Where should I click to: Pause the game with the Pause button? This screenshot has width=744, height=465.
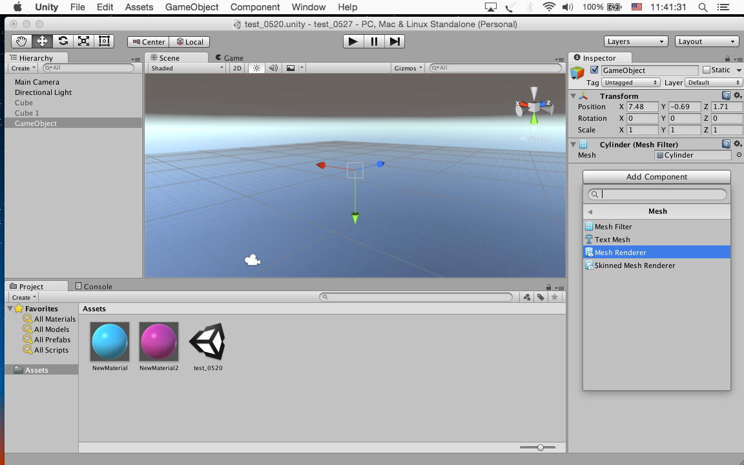click(x=374, y=42)
